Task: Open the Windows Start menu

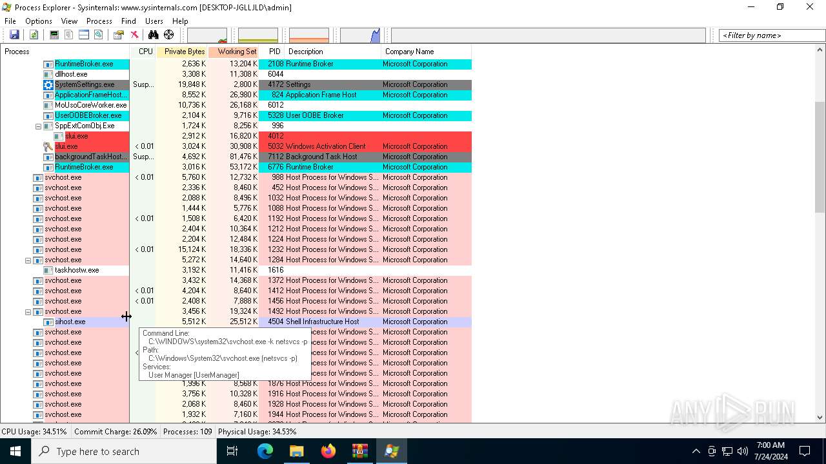Action: pyautogui.click(x=15, y=451)
